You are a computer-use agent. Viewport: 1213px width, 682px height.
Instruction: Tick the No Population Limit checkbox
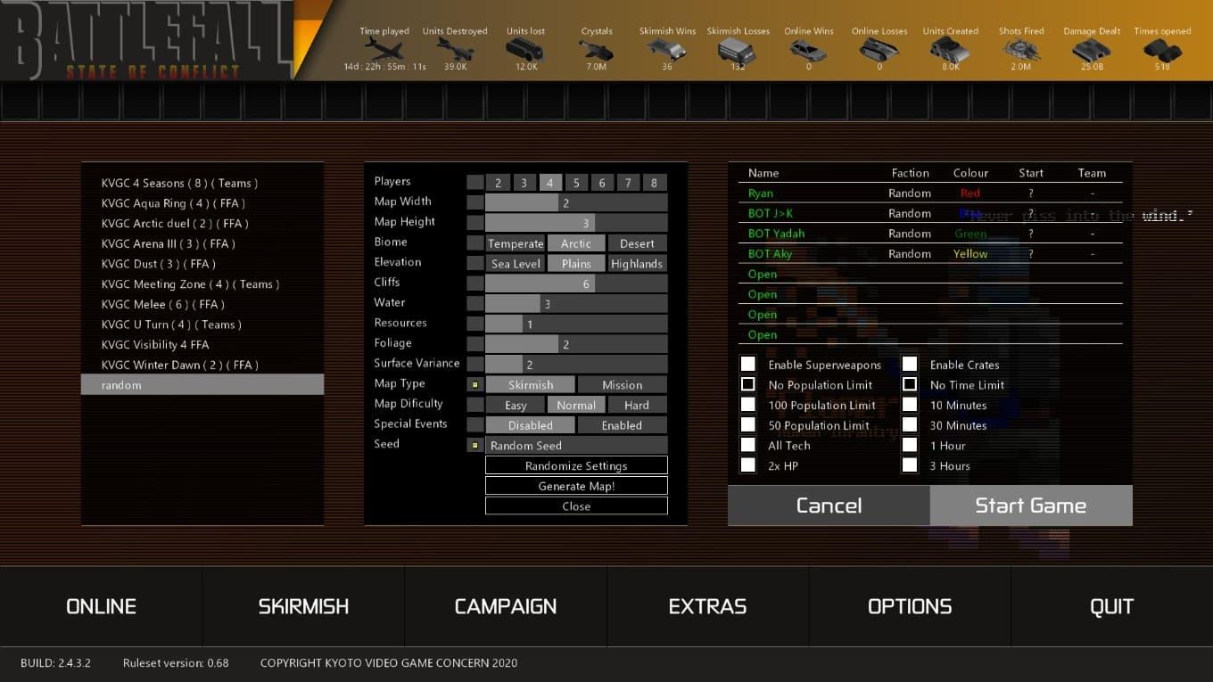click(x=748, y=384)
